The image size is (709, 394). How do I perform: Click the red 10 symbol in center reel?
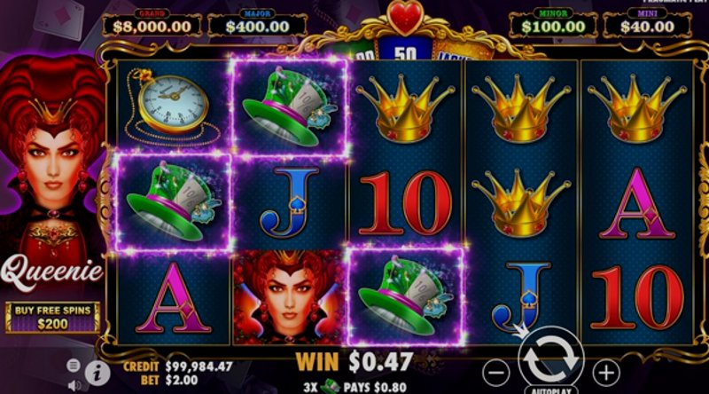(405, 203)
